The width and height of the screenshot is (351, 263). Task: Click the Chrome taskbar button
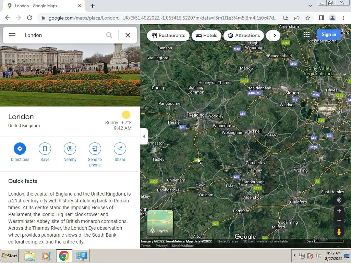coord(64,255)
